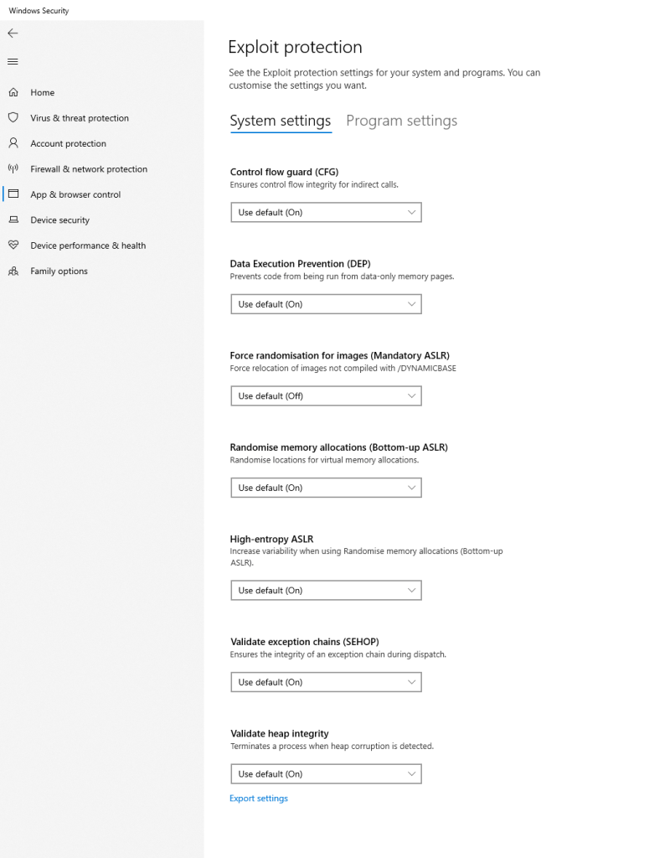Select the Device performance & health heart icon
Viewport: 670px width, 858px height.
(13, 246)
